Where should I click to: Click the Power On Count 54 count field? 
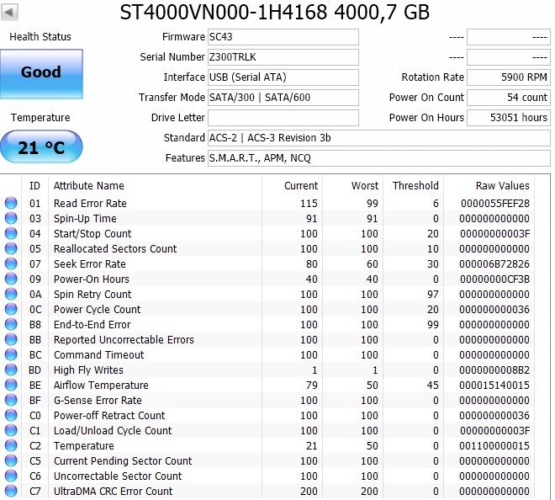click(x=509, y=98)
